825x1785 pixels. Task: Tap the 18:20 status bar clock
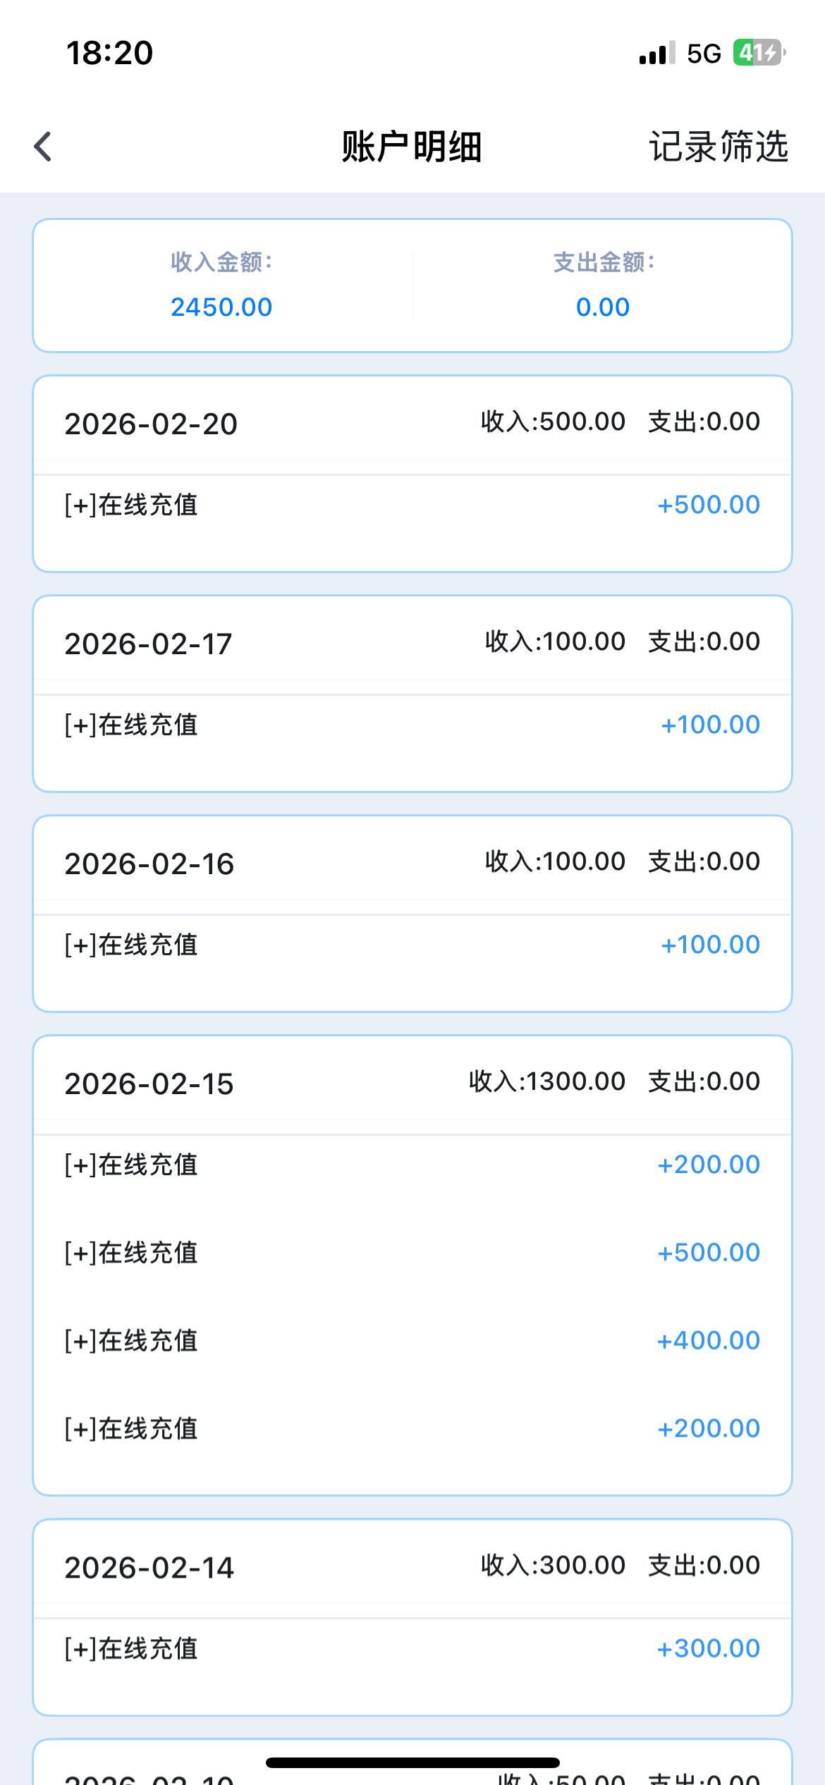[x=109, y=53]
